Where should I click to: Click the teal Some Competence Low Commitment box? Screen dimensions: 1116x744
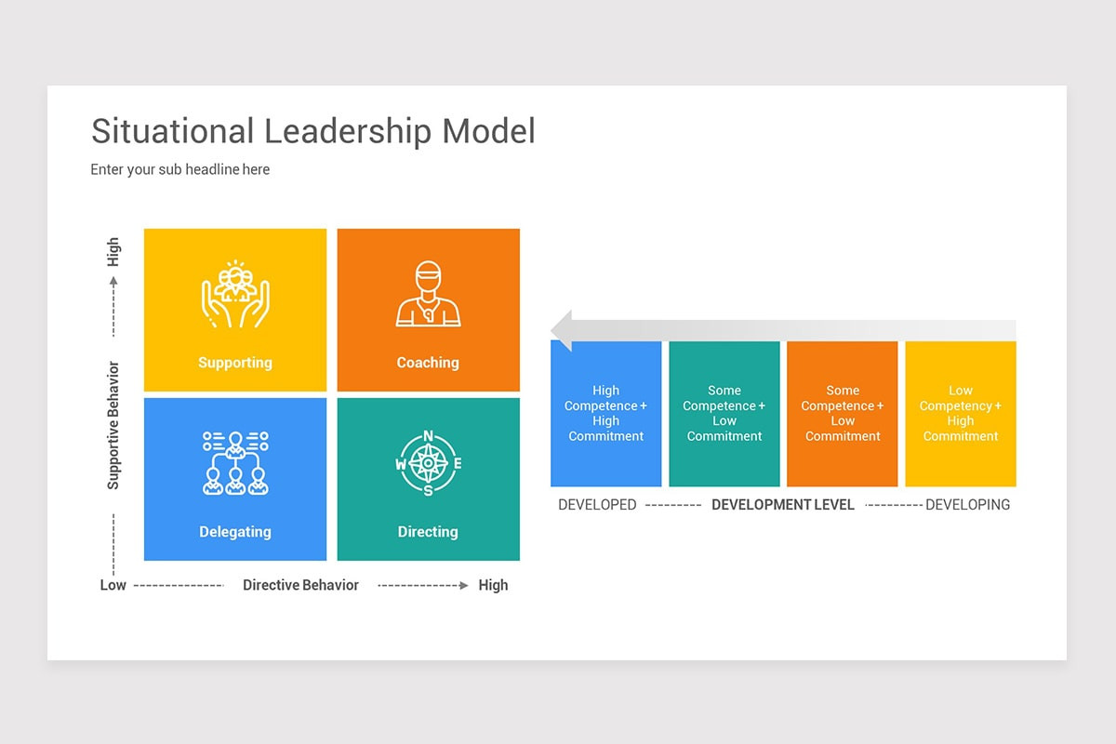724,414
